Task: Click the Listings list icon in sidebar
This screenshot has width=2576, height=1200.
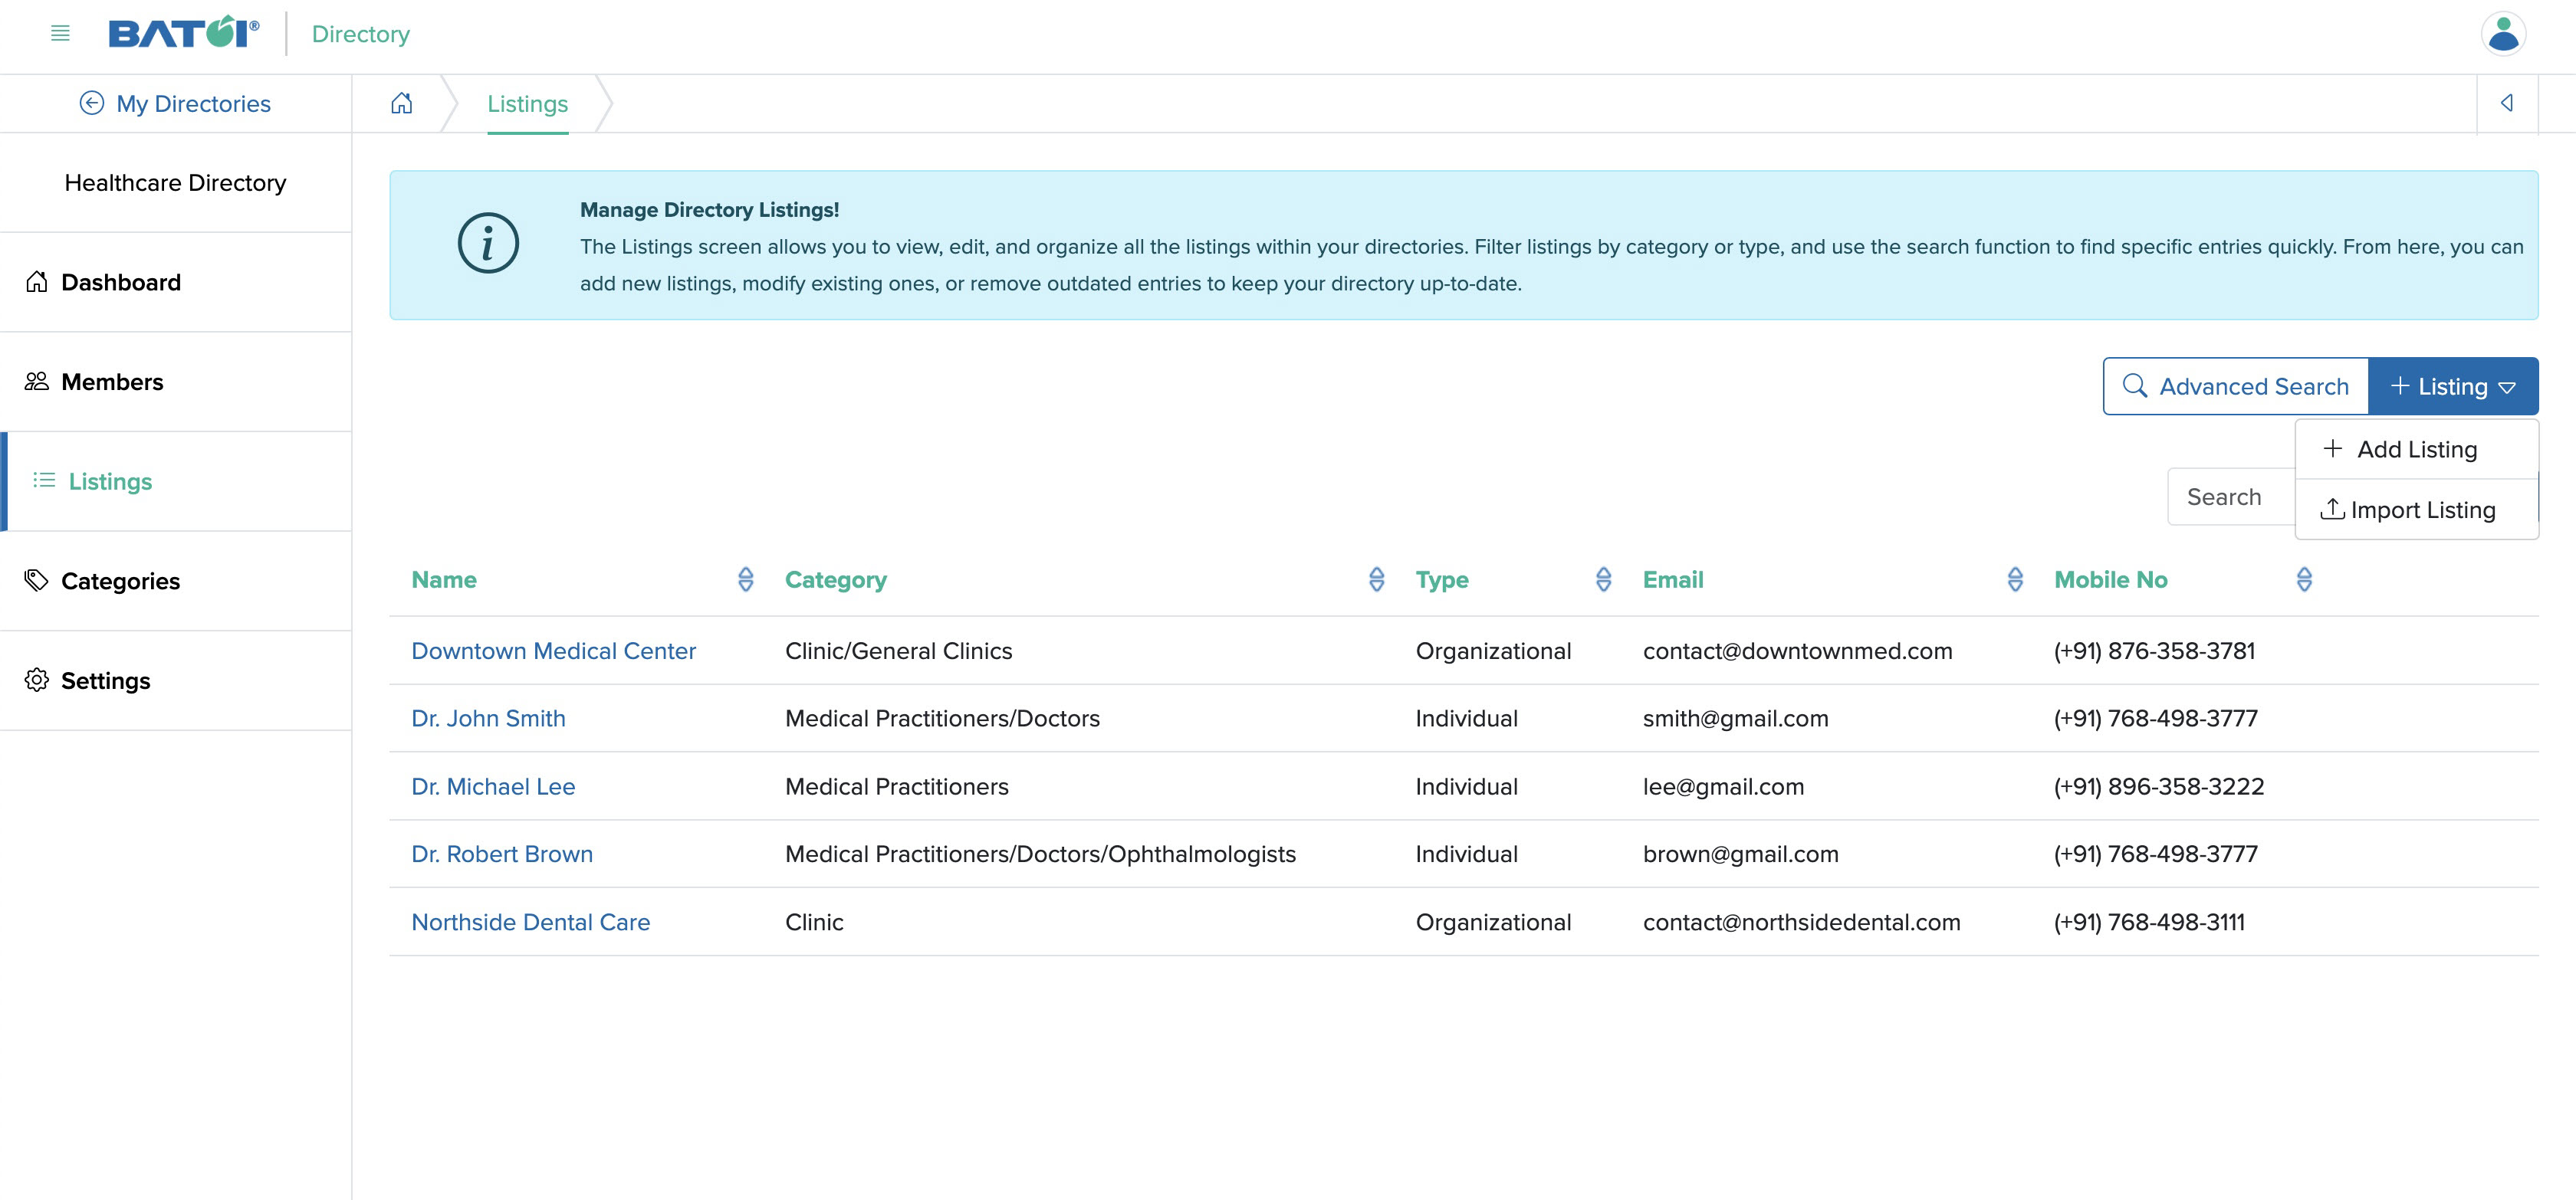Action: click(x=43, y=480)
